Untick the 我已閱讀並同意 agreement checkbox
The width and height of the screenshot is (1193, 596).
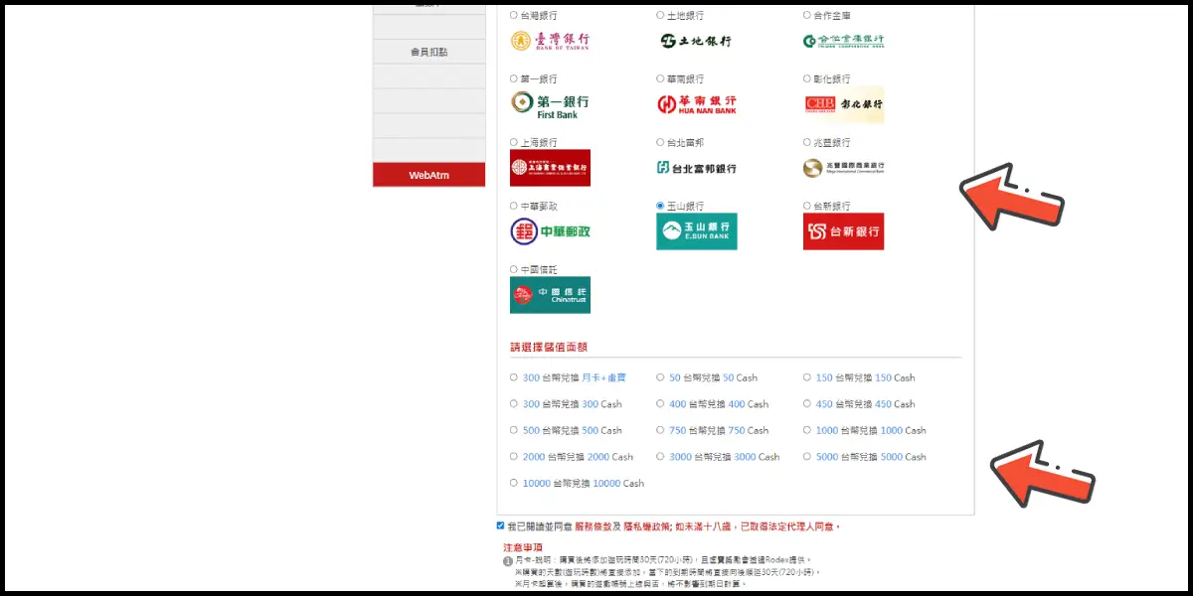(x=500, y=525)
